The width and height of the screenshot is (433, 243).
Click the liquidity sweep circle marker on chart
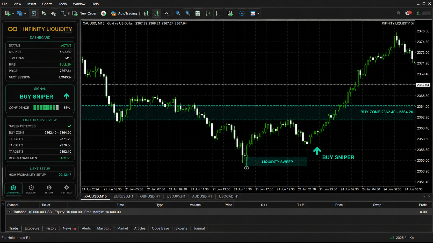(x=246, y=168)
